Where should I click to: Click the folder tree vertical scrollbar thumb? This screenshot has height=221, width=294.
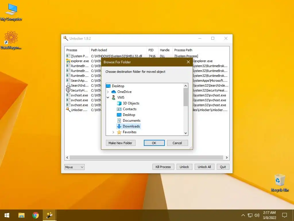[186, 97]
